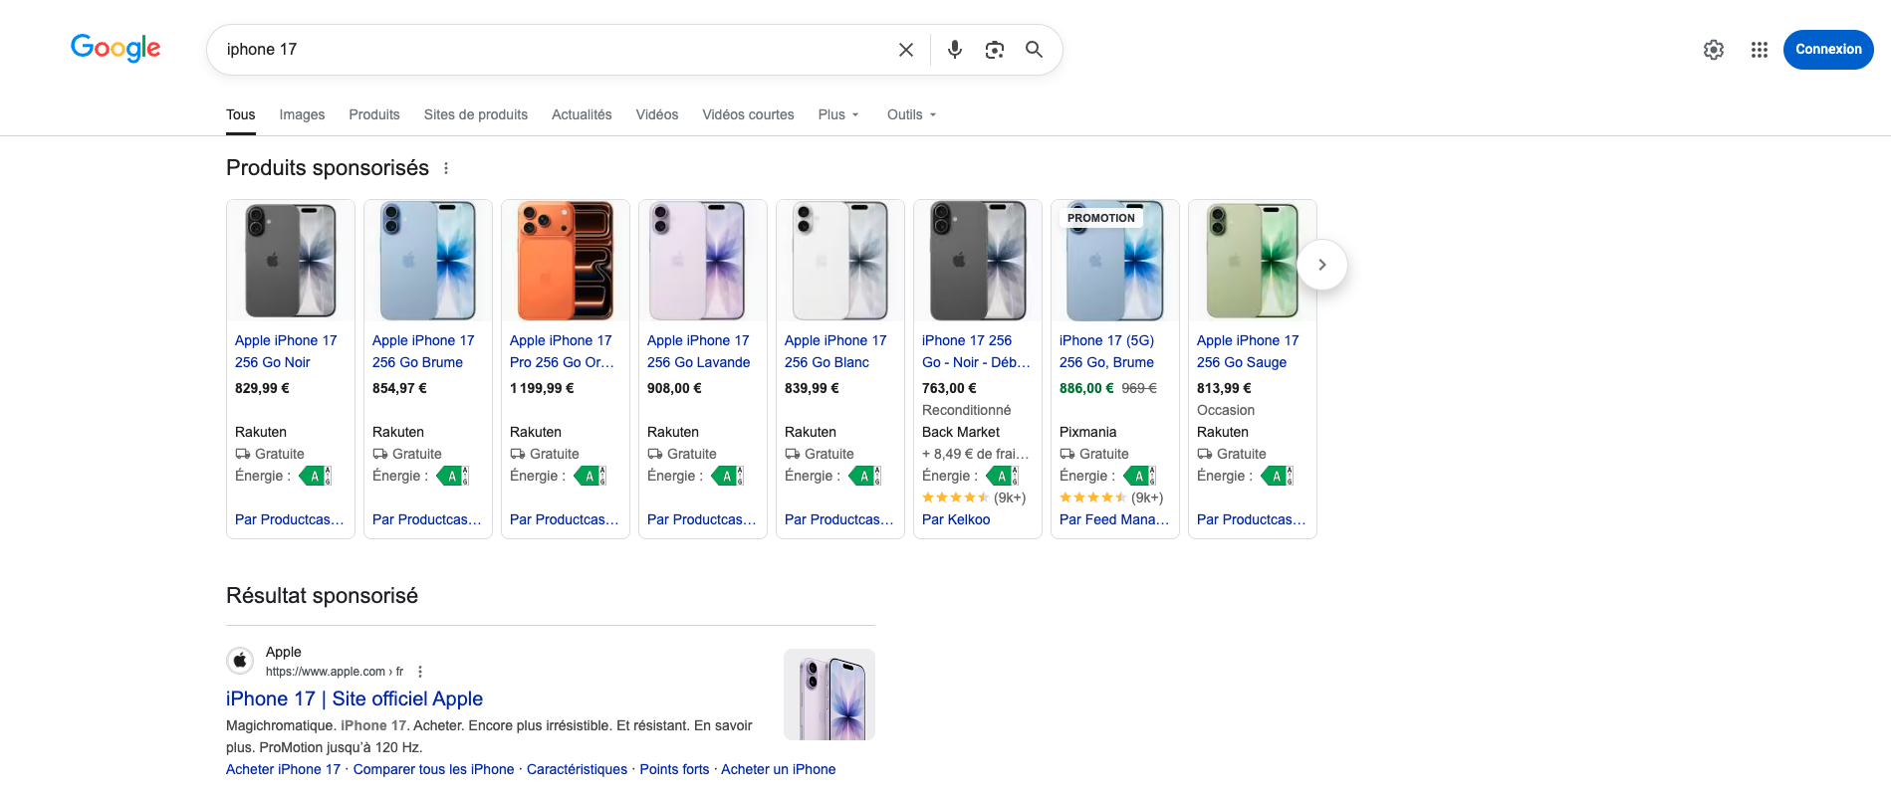Open the Google logo homepage link

coord(116,48)
